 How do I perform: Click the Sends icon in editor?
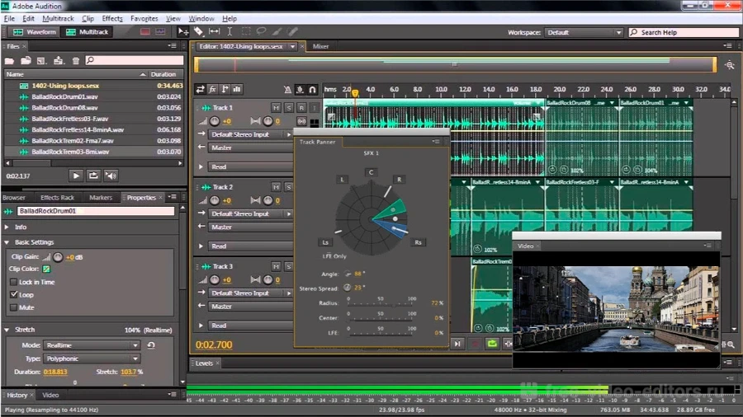pyautogui.click(x=225, y=89)
